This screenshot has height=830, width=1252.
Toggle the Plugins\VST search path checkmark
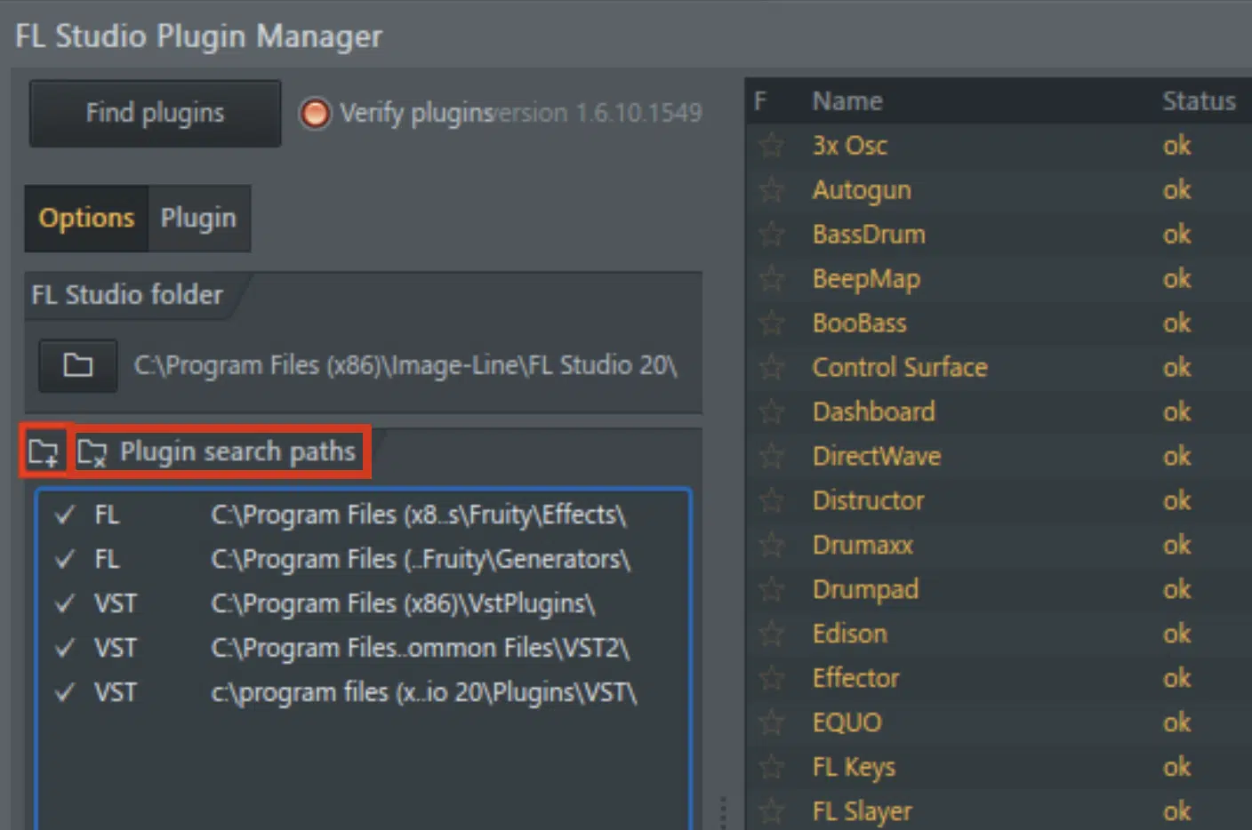pyautogui.click(x=65, y=692)
